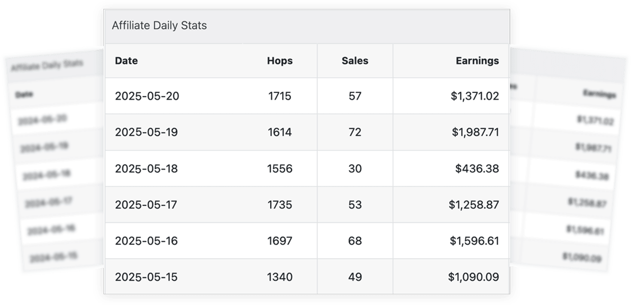Click the Earnings column header
The width and height of the screenshot is (631, 305).
pos(477,61)
